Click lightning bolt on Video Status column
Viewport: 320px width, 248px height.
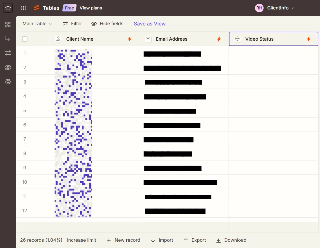(x=309, y=39)
